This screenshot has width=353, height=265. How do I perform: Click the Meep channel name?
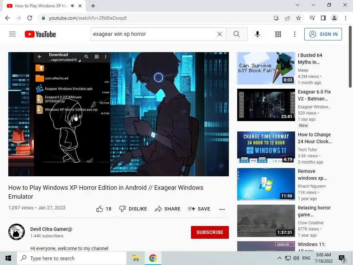click(x=303, y=70)
